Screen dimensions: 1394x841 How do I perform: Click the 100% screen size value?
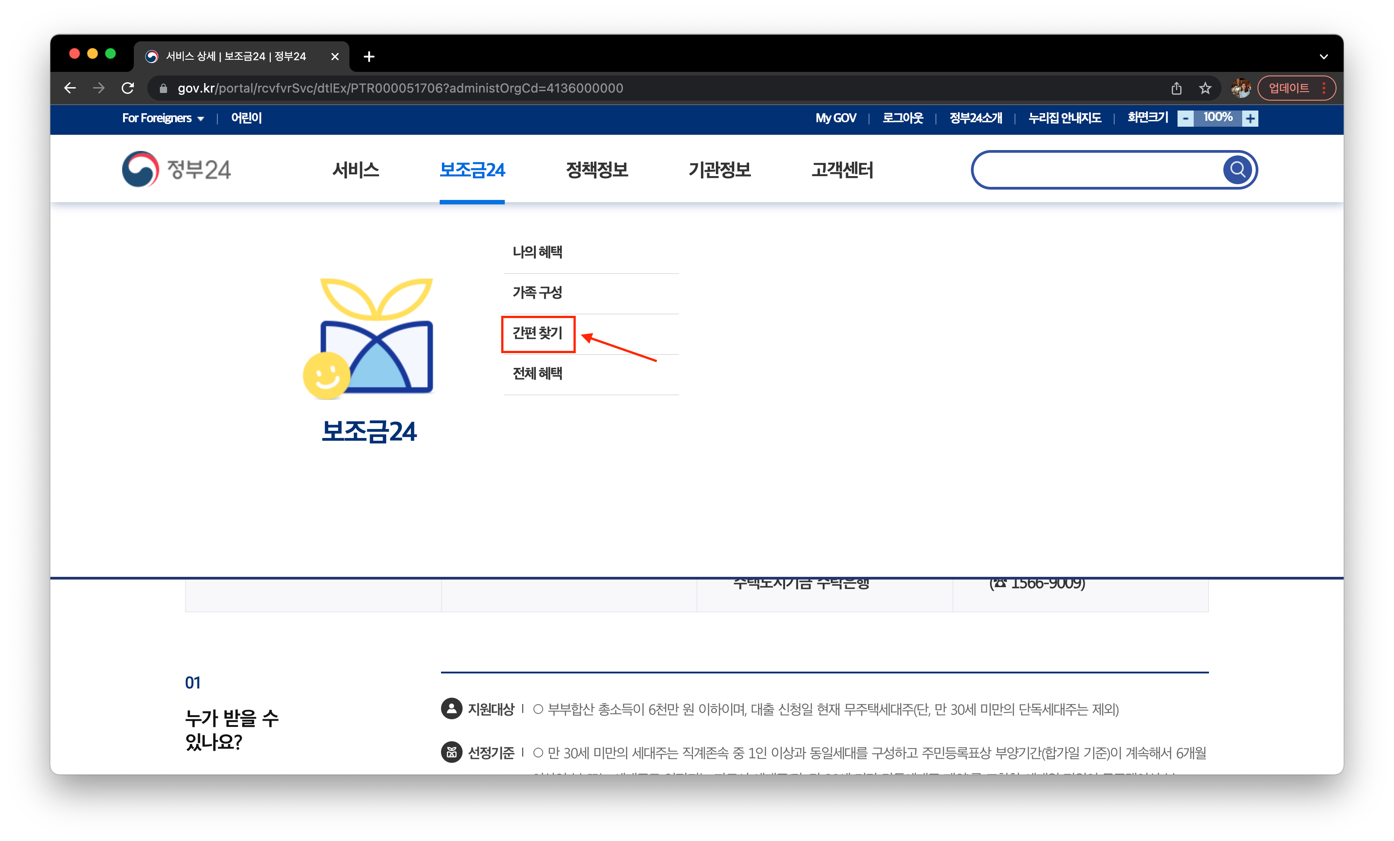pyautogui.click(x=1218, y=117)
